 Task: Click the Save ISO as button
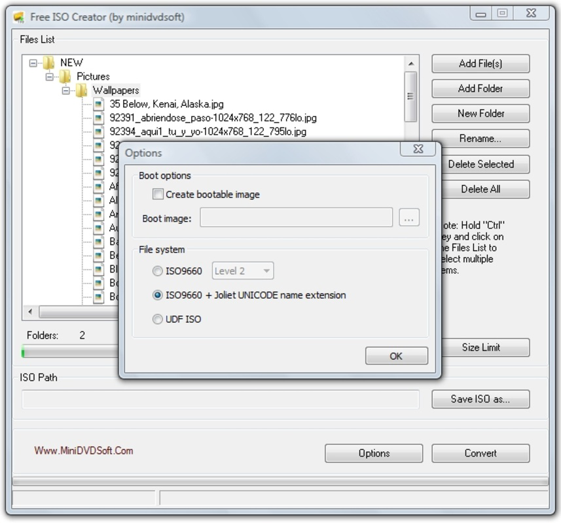pos(480,399)
